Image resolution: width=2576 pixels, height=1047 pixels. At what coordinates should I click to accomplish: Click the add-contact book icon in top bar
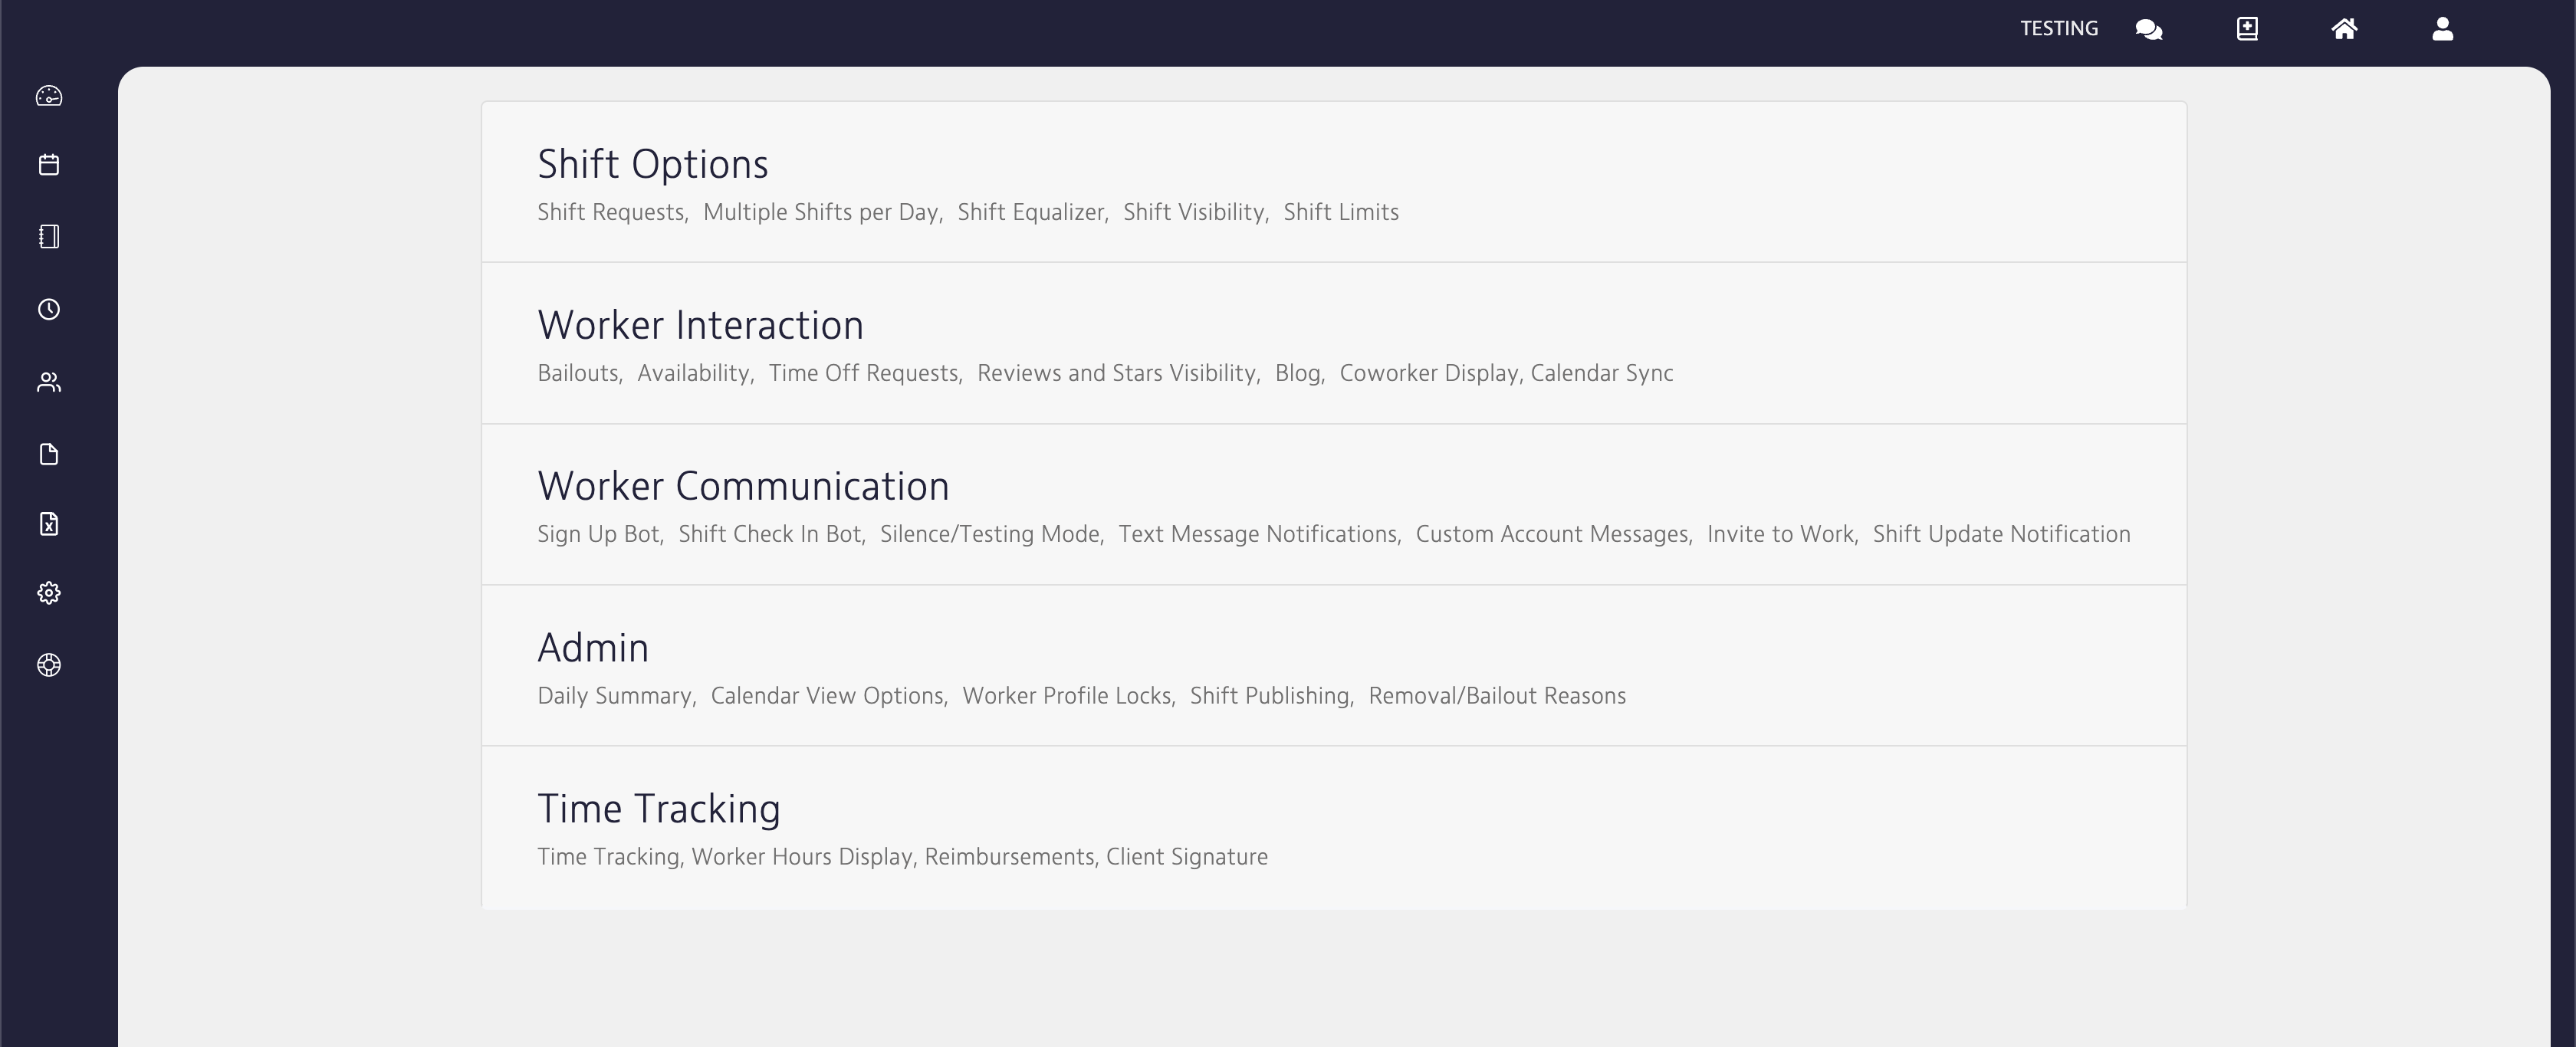pos(2246,29)
